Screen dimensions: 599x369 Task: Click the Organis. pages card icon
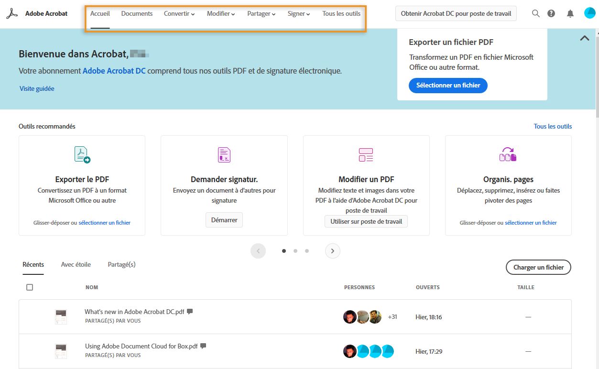pyautogui.click(x=508, y=154)
